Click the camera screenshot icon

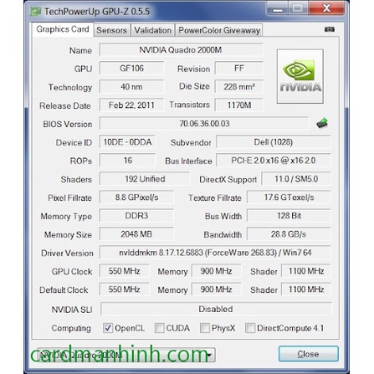click(330, 29)
